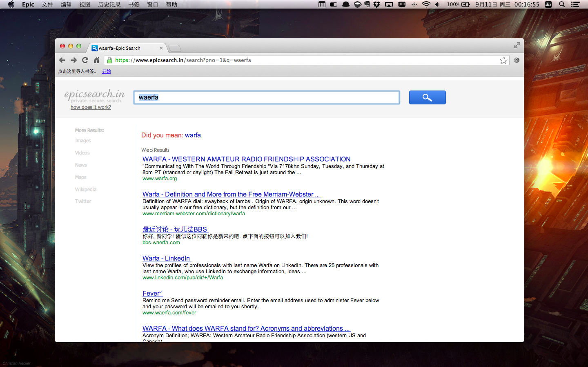Show Videos results

tap(82, 153)
